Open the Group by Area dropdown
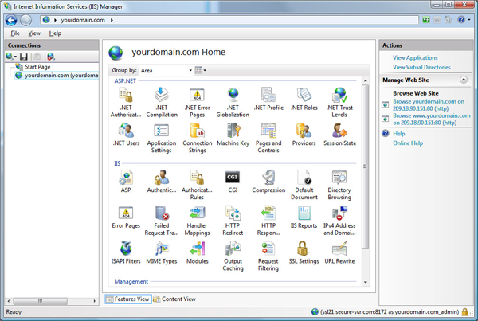 pos(166,70)
